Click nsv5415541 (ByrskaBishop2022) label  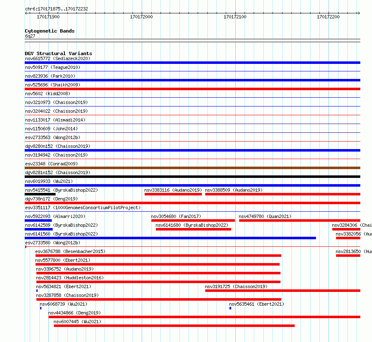[x=61, y=190]
